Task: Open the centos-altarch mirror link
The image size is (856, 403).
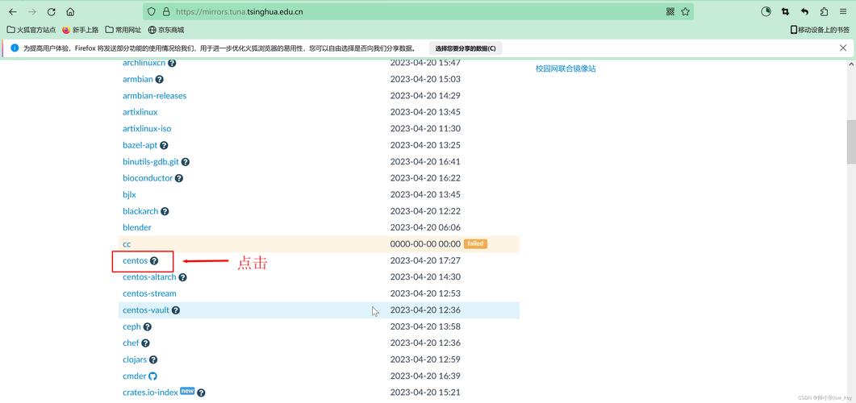Action: click(x=149, y=277)
